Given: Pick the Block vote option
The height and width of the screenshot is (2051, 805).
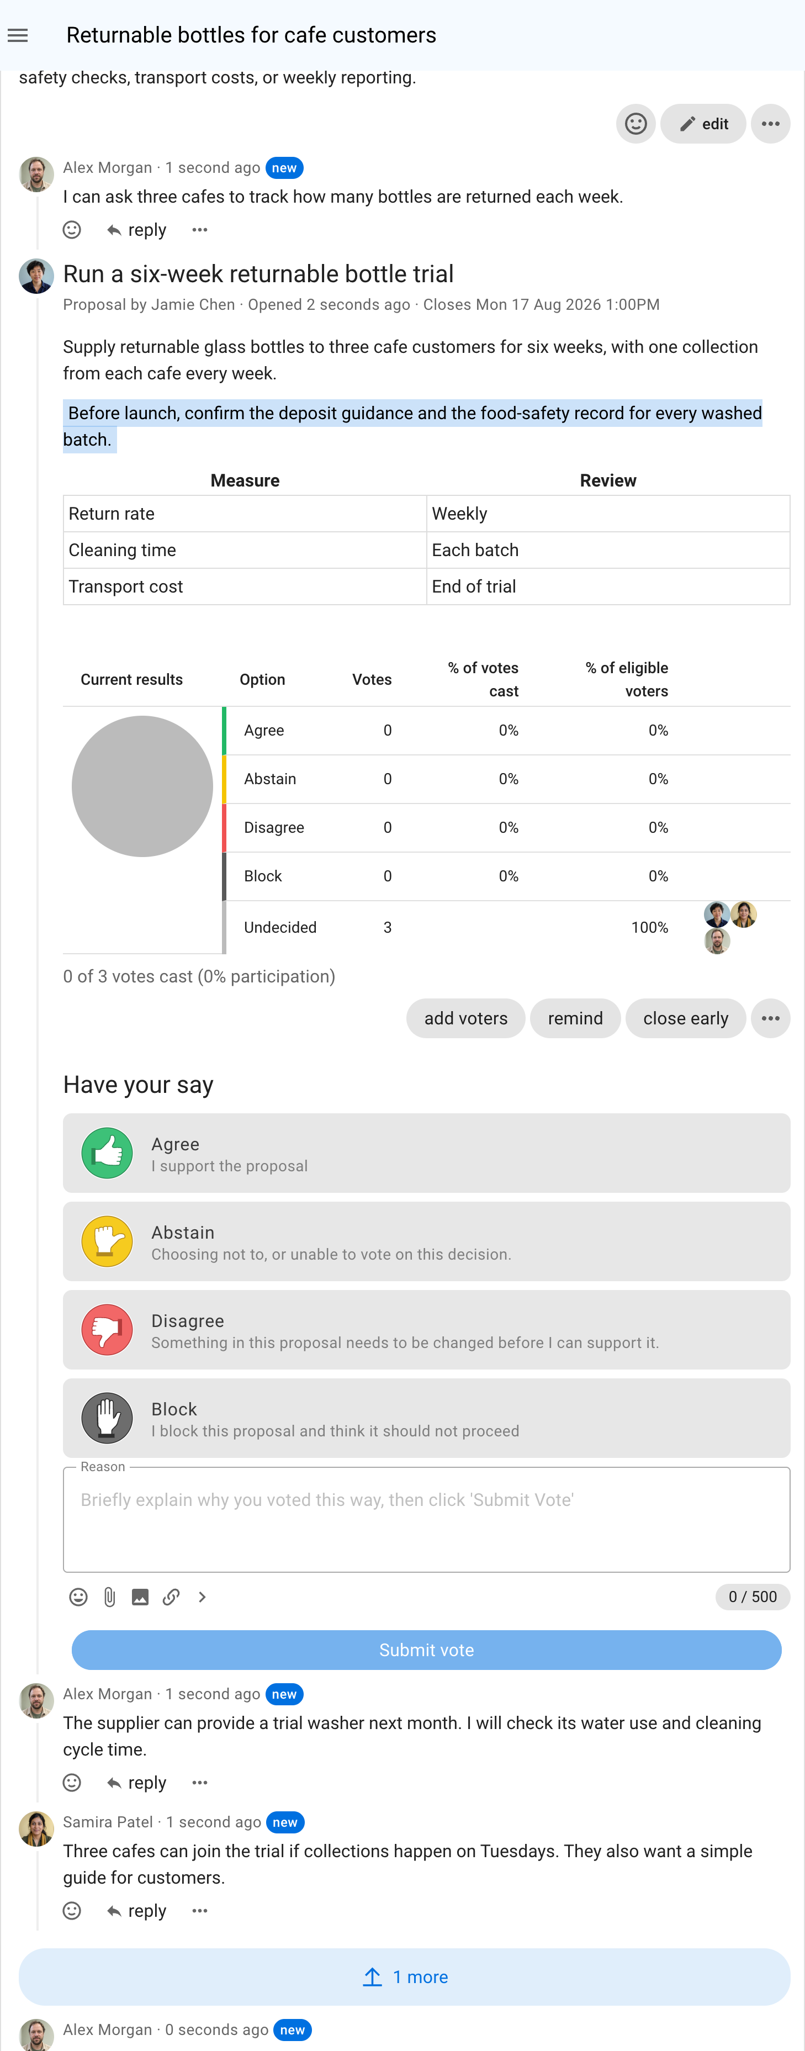Looking at the screenshot, I should click(x=427, y=1418).
